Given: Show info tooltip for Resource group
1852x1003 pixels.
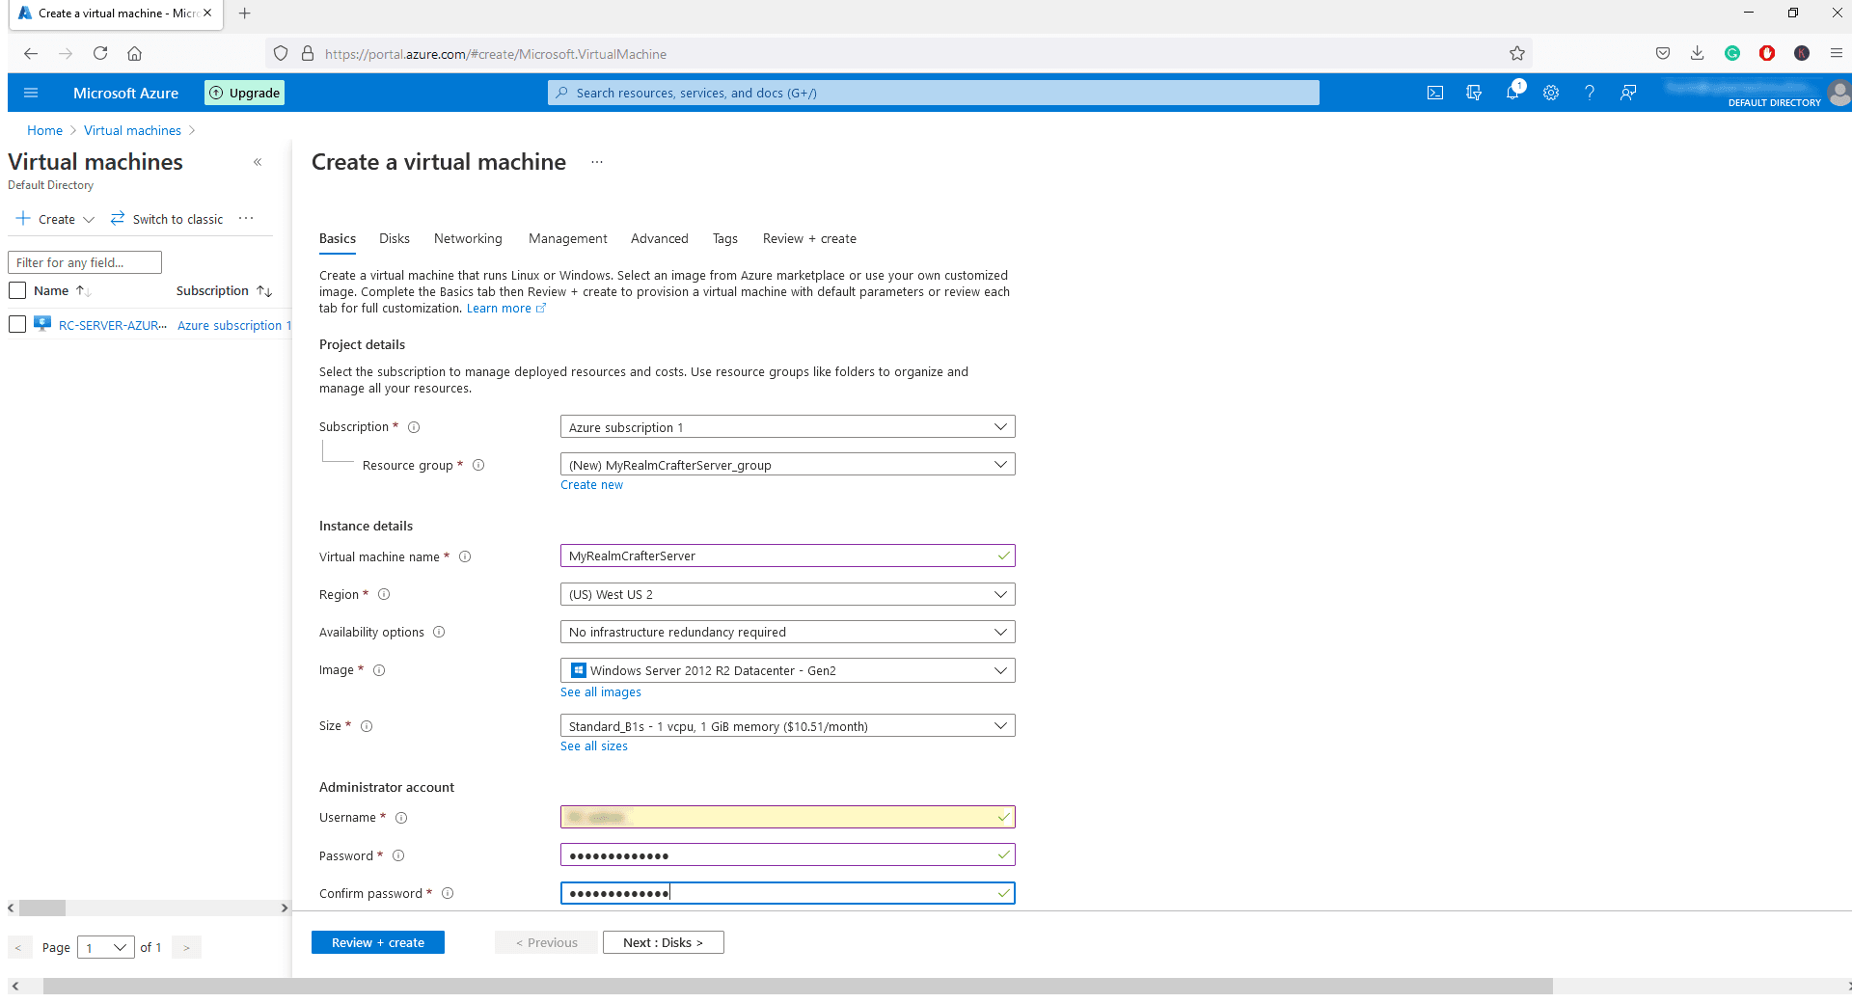Looking at the screenshot, I should (478, 465).
